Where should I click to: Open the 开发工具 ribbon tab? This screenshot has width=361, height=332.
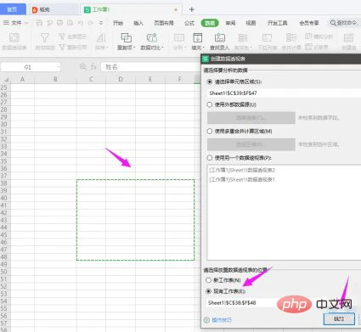pyautogui.click(x=278, y=23)
